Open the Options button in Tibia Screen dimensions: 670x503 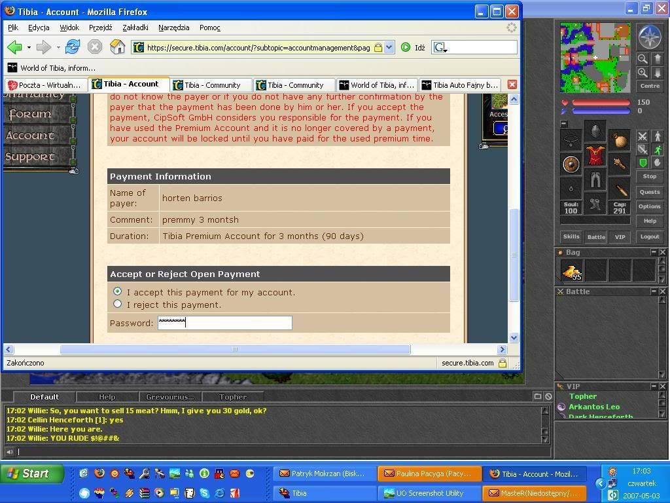click(x=650, y=206)
